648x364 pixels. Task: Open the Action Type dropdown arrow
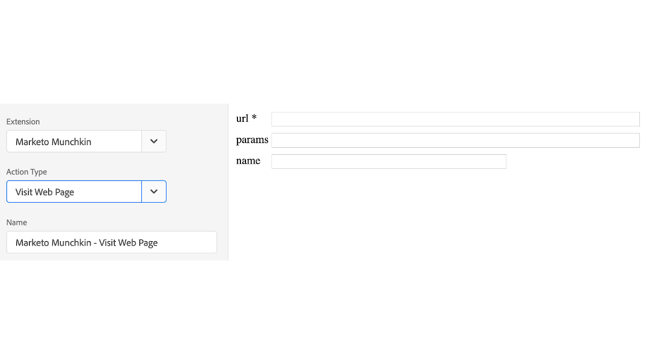154,192
